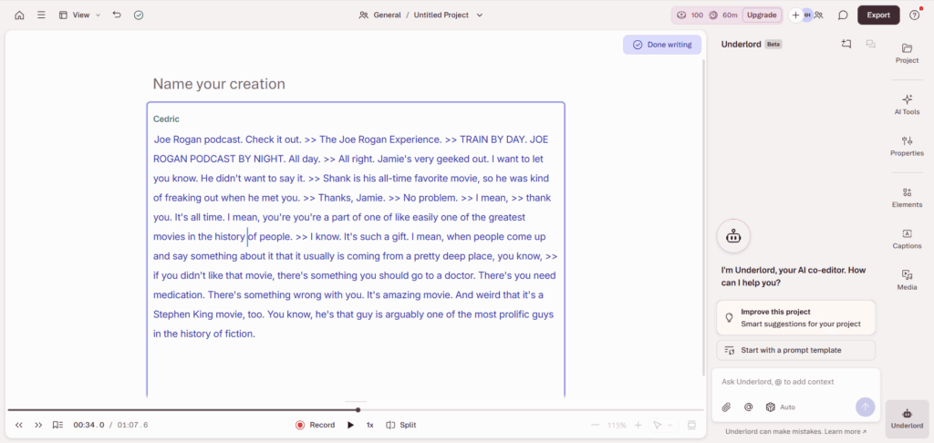Open the pointer tool dropdown

click(x=663, y=425)
